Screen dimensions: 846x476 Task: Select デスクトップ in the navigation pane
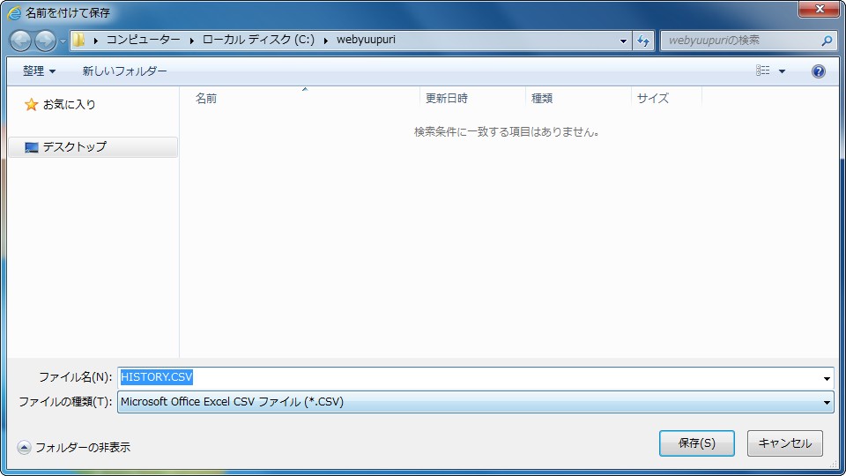pyautogui.click(x=74, y=147)
